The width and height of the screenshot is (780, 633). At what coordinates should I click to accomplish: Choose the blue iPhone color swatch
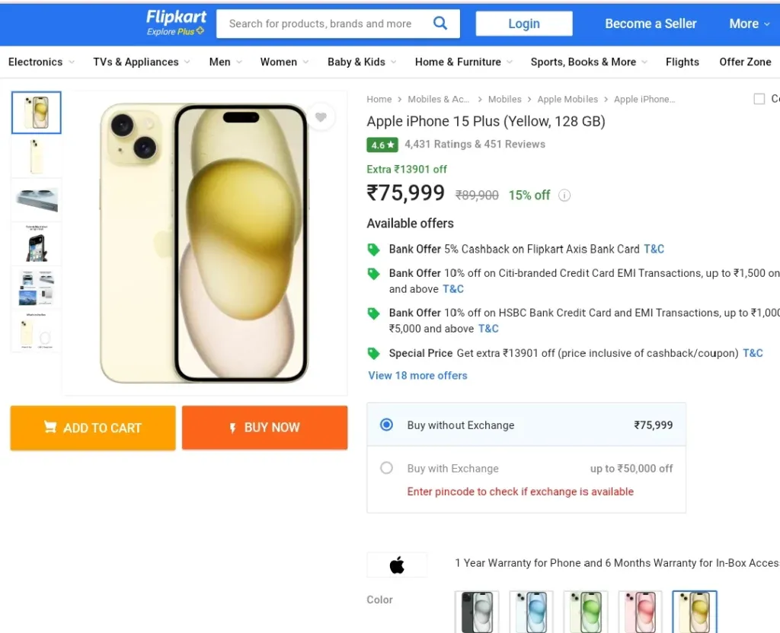[531, 612]
